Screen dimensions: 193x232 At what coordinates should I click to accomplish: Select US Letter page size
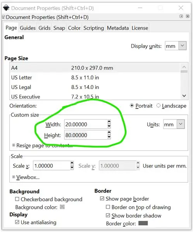(95, 78)
